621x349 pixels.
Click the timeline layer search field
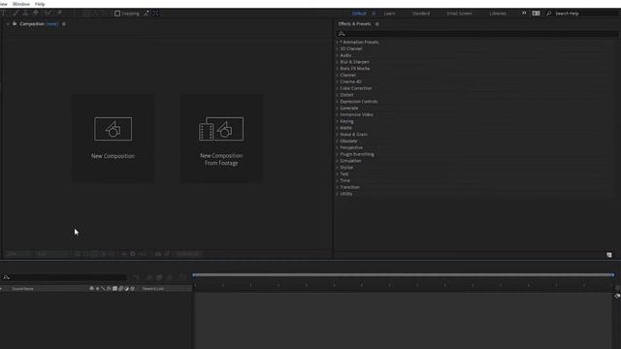[x=64, y=277]
